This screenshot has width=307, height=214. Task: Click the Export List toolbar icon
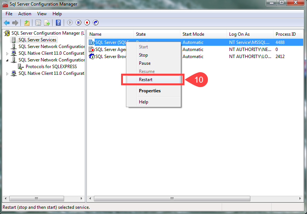(47, 23)
